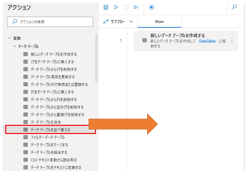Switch to the Main tab

(x=159, y=22)
